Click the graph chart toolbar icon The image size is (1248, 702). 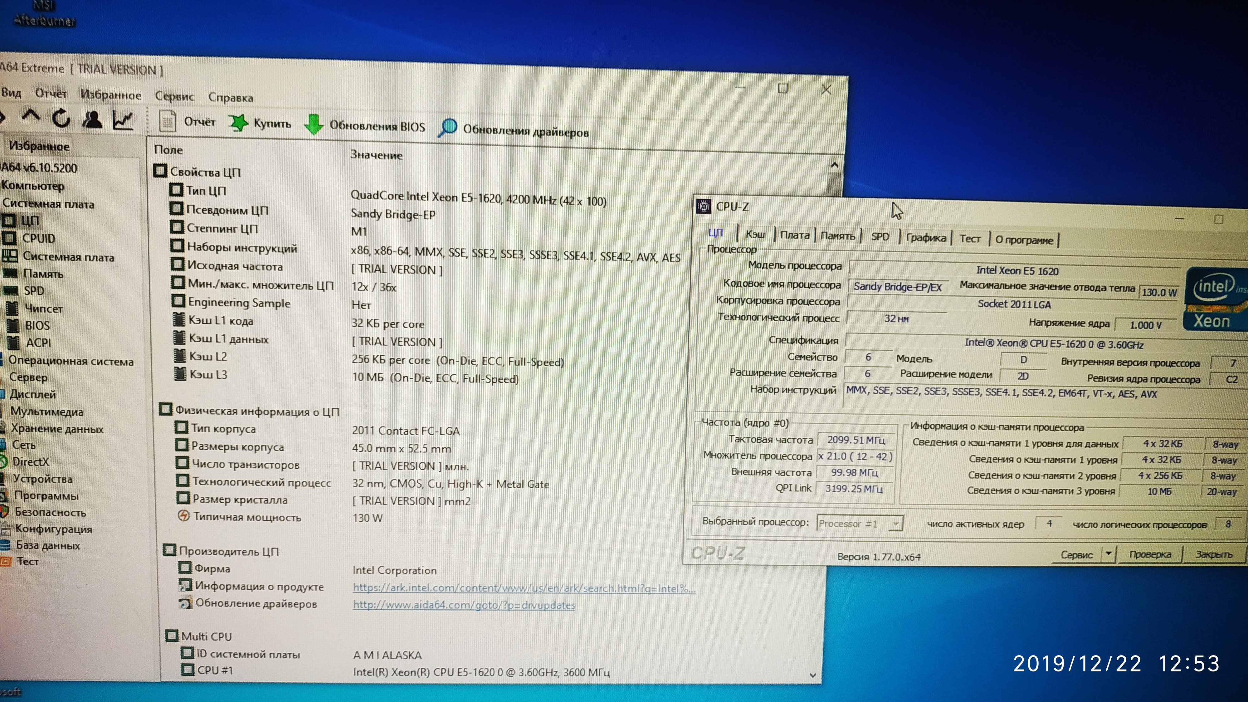point(123,120)
